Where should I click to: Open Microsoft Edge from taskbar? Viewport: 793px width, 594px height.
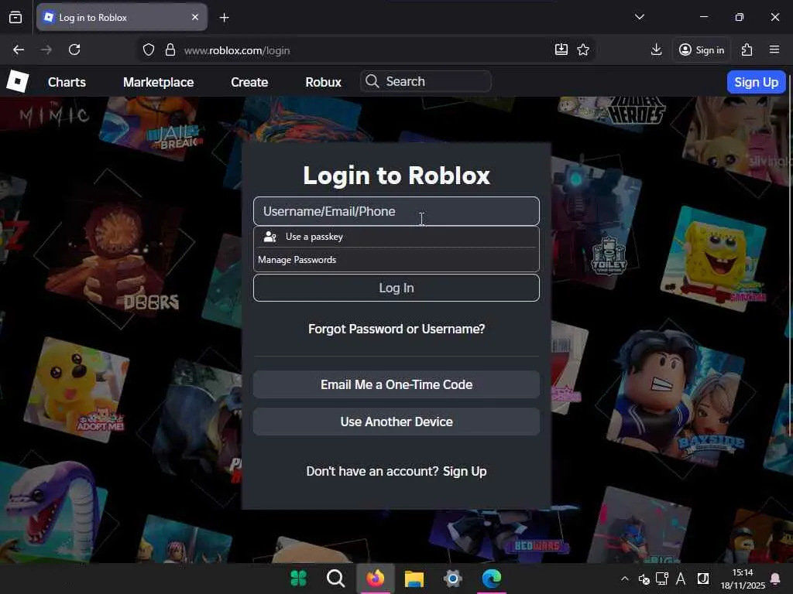click(x=492, y=579)
